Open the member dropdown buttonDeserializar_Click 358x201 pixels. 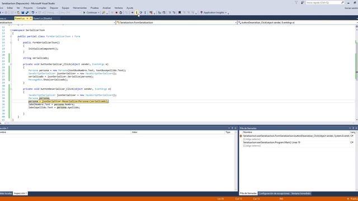(298, 22)
